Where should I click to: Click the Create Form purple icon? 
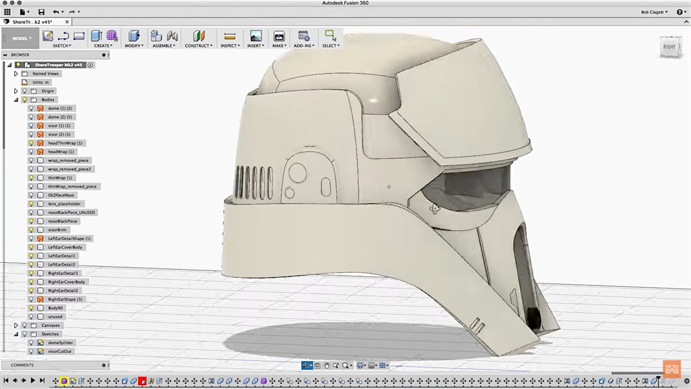click(112, 36)
